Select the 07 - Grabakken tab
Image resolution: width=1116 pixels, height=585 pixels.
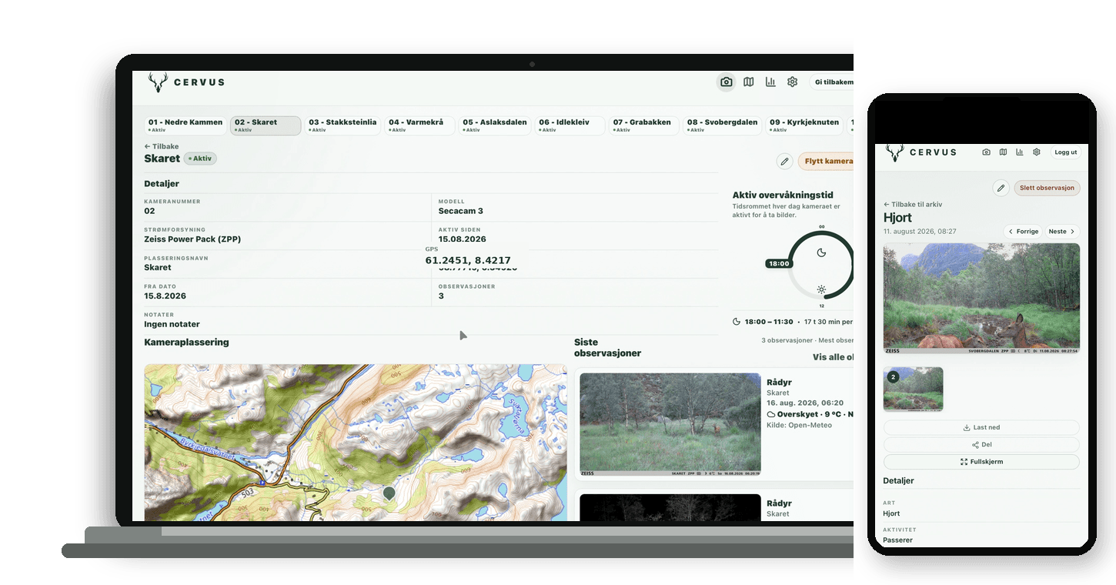point(643,125)
